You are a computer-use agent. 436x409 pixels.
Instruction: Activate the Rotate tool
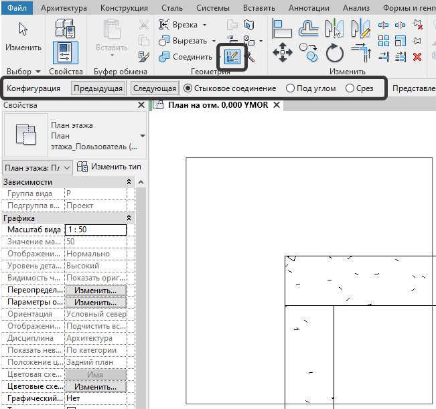[334, 53]
